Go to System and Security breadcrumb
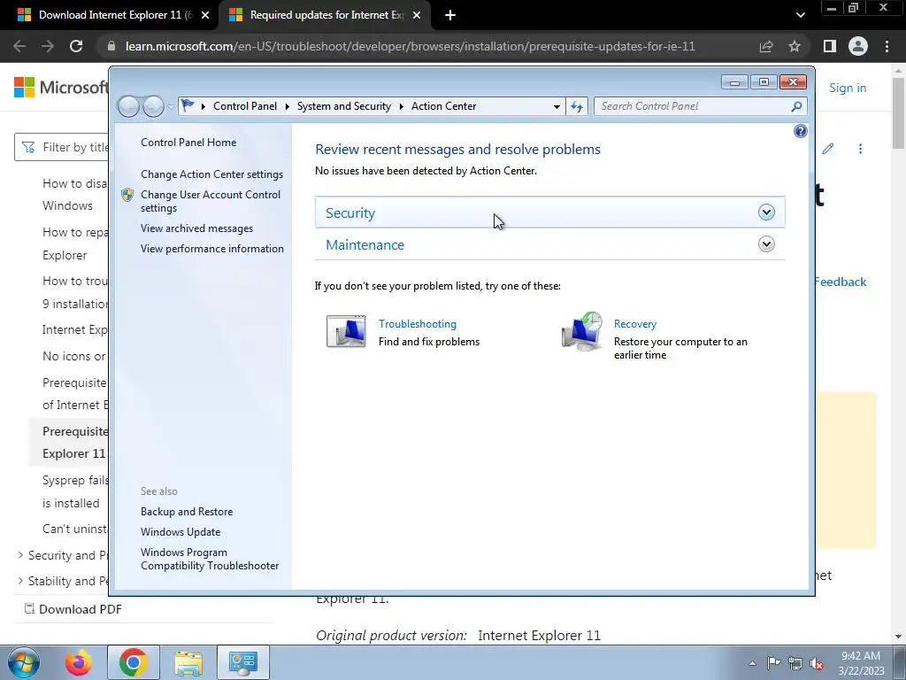906x680 pixels. (344, 106)
